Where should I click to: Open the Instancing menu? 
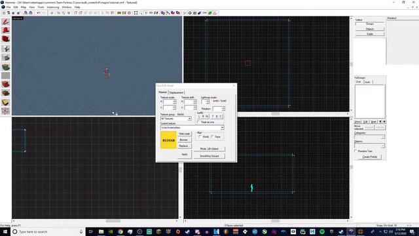(x=53, y=7)
